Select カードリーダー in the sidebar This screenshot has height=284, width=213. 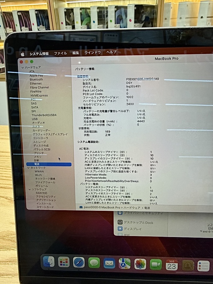pyautogui.click(x=41, y=130)
